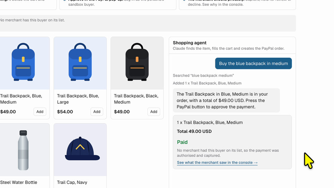Add Trail Backpack Blue Medium to cart
The height and width of the screenshot is (188, 334).
(40, 112)
